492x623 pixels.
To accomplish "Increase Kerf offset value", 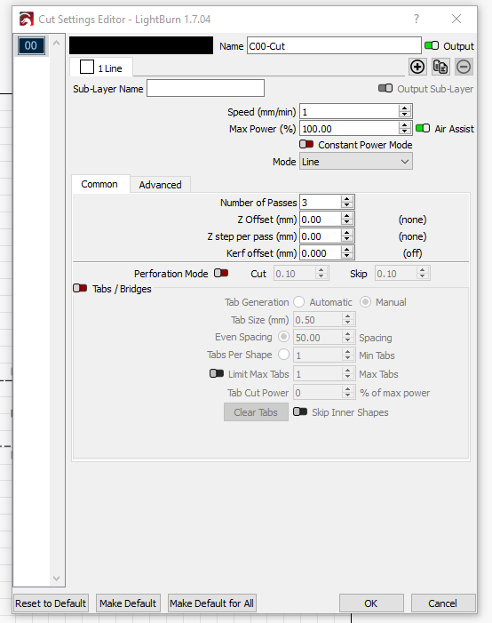I will [x=346, y=250].
